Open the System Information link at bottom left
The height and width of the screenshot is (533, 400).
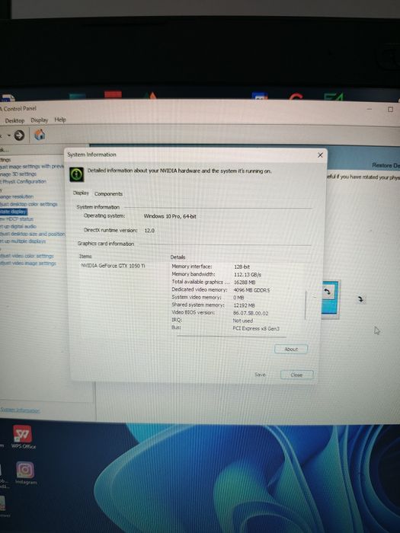click(20, 410)
